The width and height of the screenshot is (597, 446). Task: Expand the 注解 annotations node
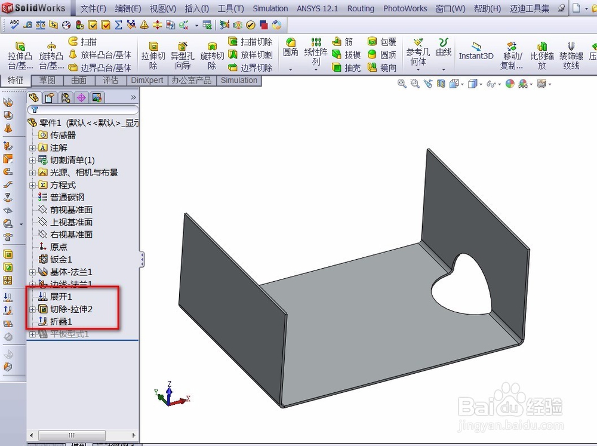[x=32, y=148]
